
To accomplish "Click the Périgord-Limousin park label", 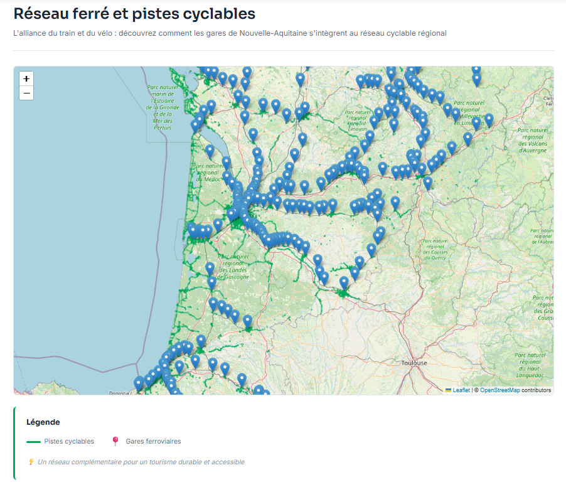I will coord(359,119).
